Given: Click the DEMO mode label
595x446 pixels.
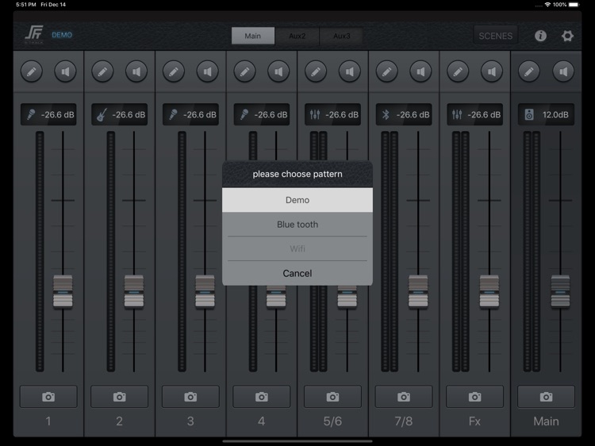Looking at the screenshot, I should click(x=62, y=35).
